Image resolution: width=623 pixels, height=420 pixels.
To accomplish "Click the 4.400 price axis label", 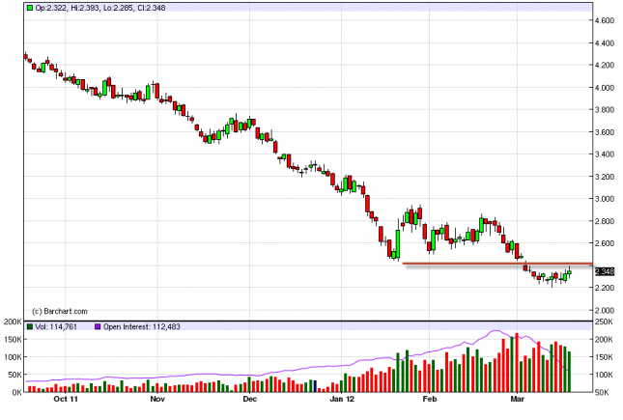I will pos(605,42).
